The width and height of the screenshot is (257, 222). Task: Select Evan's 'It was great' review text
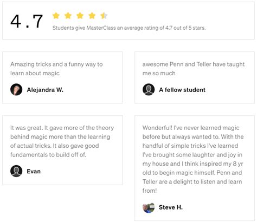tap(62, 141)
